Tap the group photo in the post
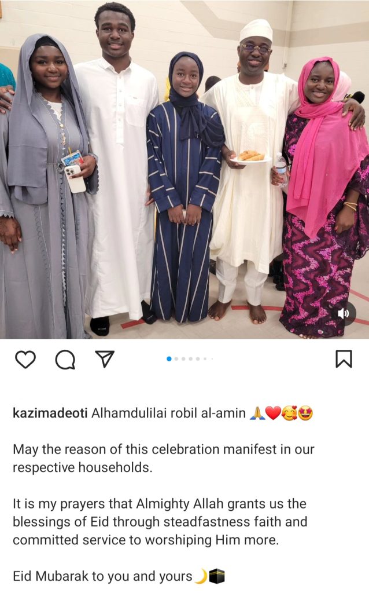Image resolution: width=369 pixels, height=593 pixels. (x=184, y=169)
